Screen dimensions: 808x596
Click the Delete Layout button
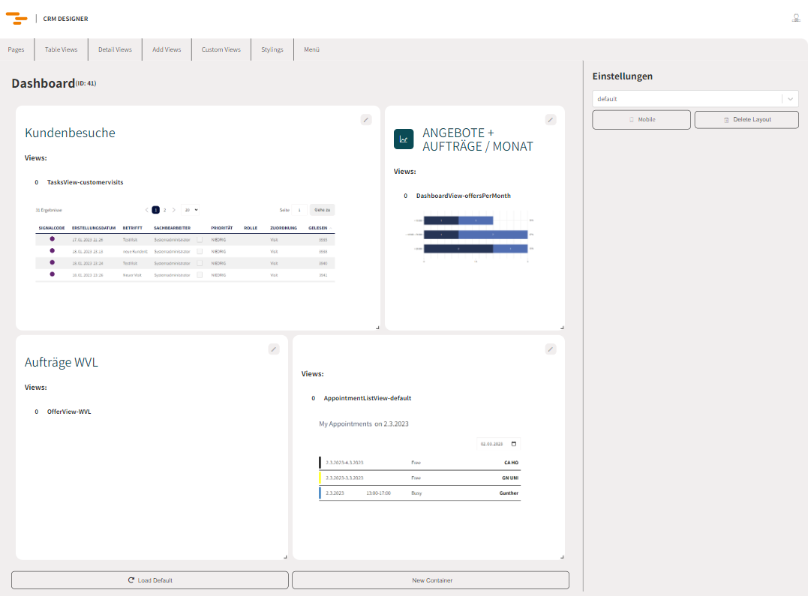pyautogui.click(x=746, y=119)
